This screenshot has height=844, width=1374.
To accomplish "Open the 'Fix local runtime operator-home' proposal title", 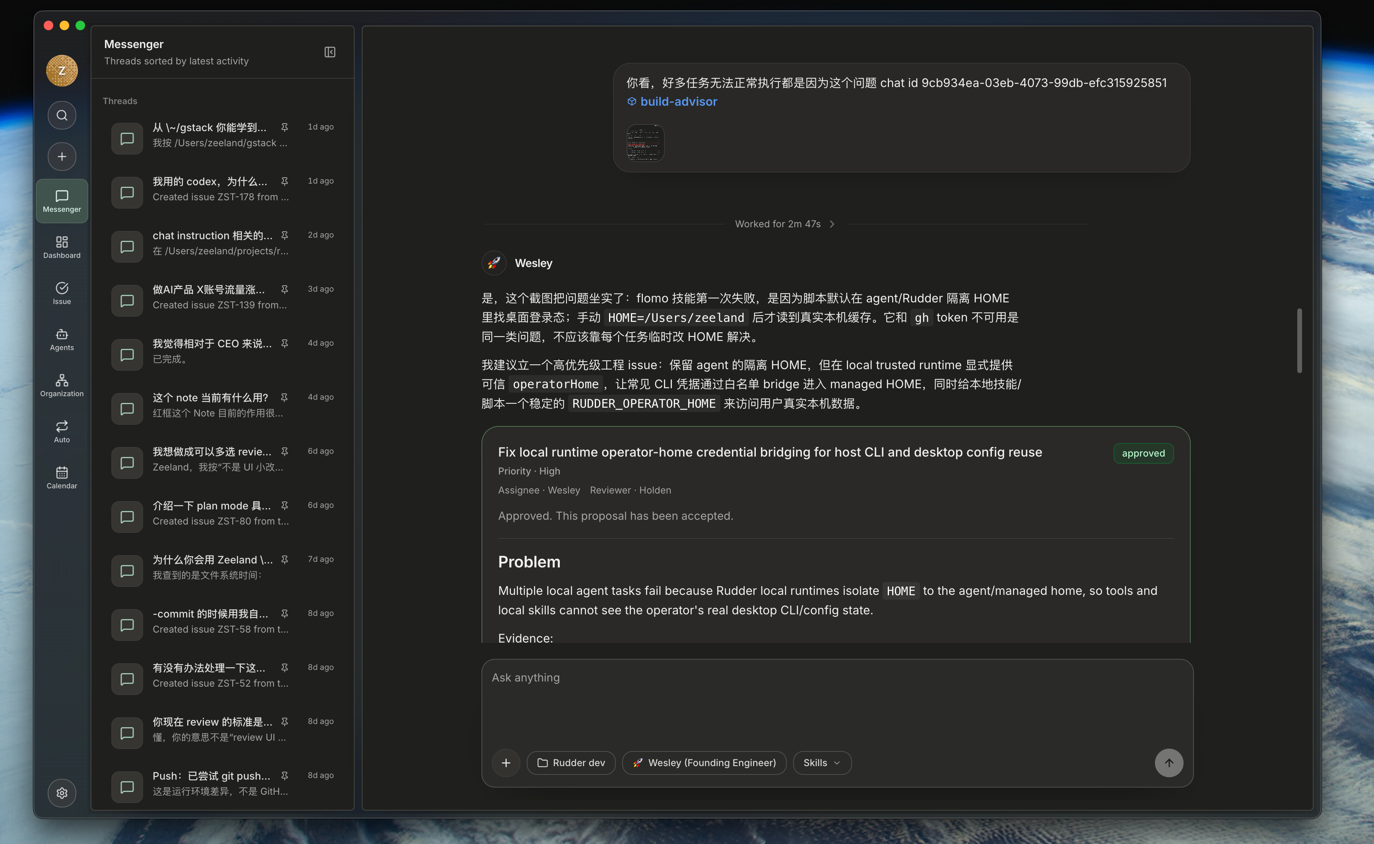I will [769, 452].
